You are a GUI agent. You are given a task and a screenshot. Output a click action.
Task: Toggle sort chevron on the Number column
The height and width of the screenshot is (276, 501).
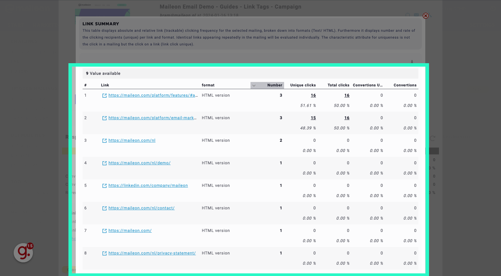click(254, 85)
